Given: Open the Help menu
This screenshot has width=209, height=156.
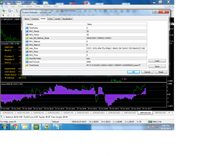Looking at the screenshot, I should pos(56,6).
